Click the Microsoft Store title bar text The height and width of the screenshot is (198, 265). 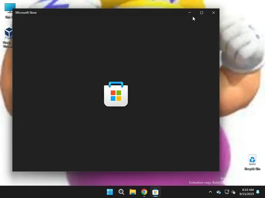point(26,13)
